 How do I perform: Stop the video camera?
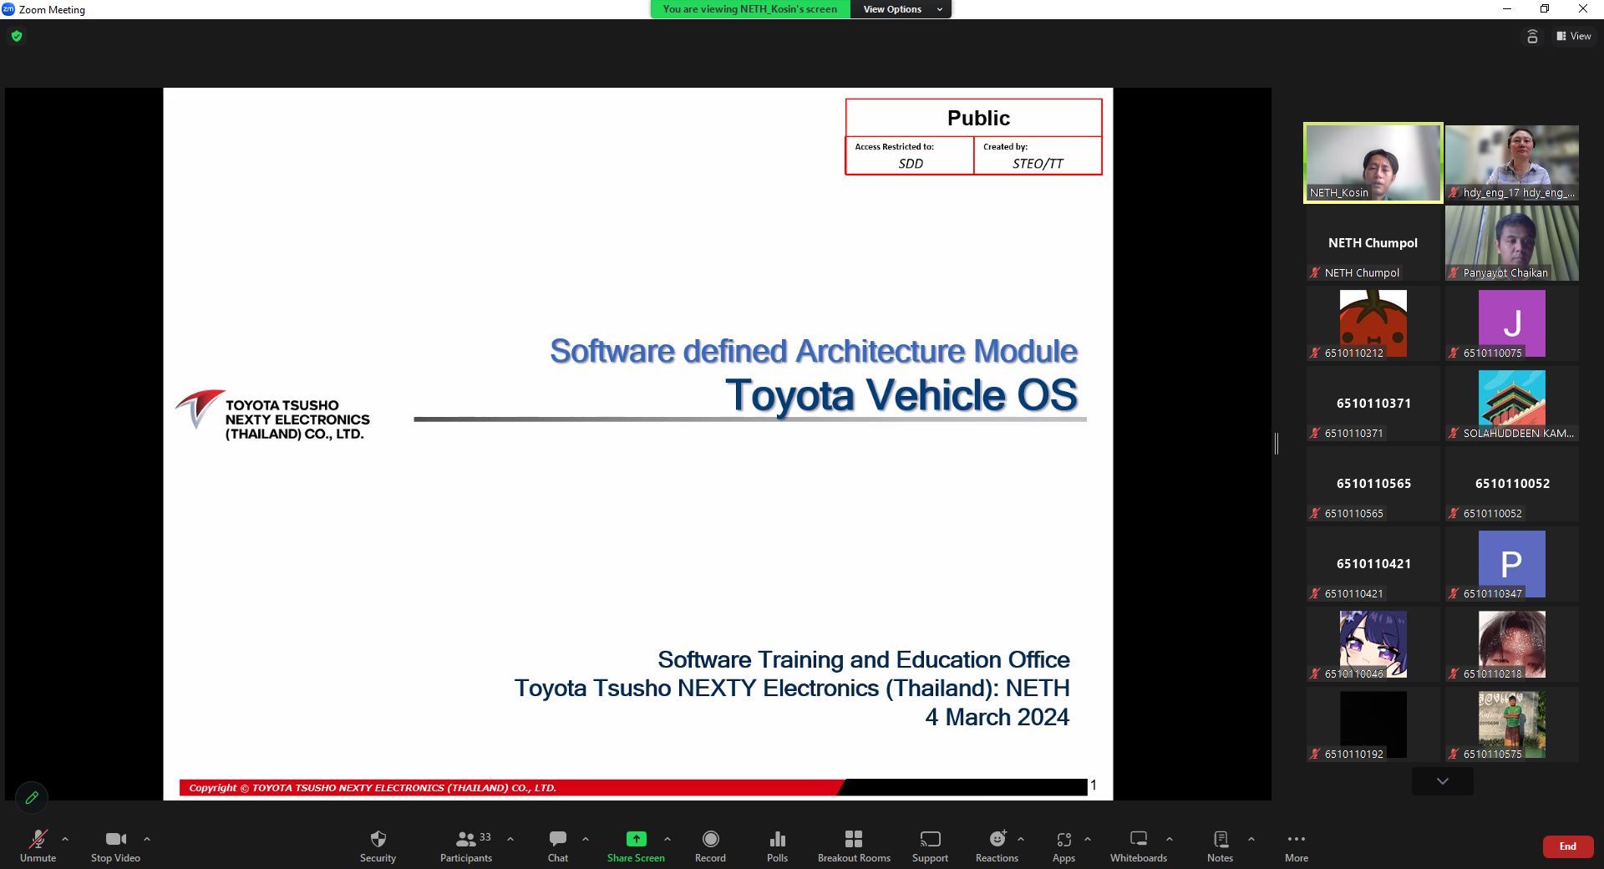[x=115, y=839]
